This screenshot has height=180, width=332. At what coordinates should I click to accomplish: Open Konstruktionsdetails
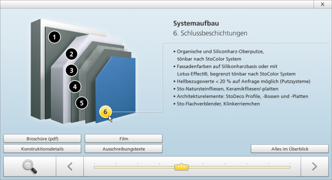click(42, 149)
